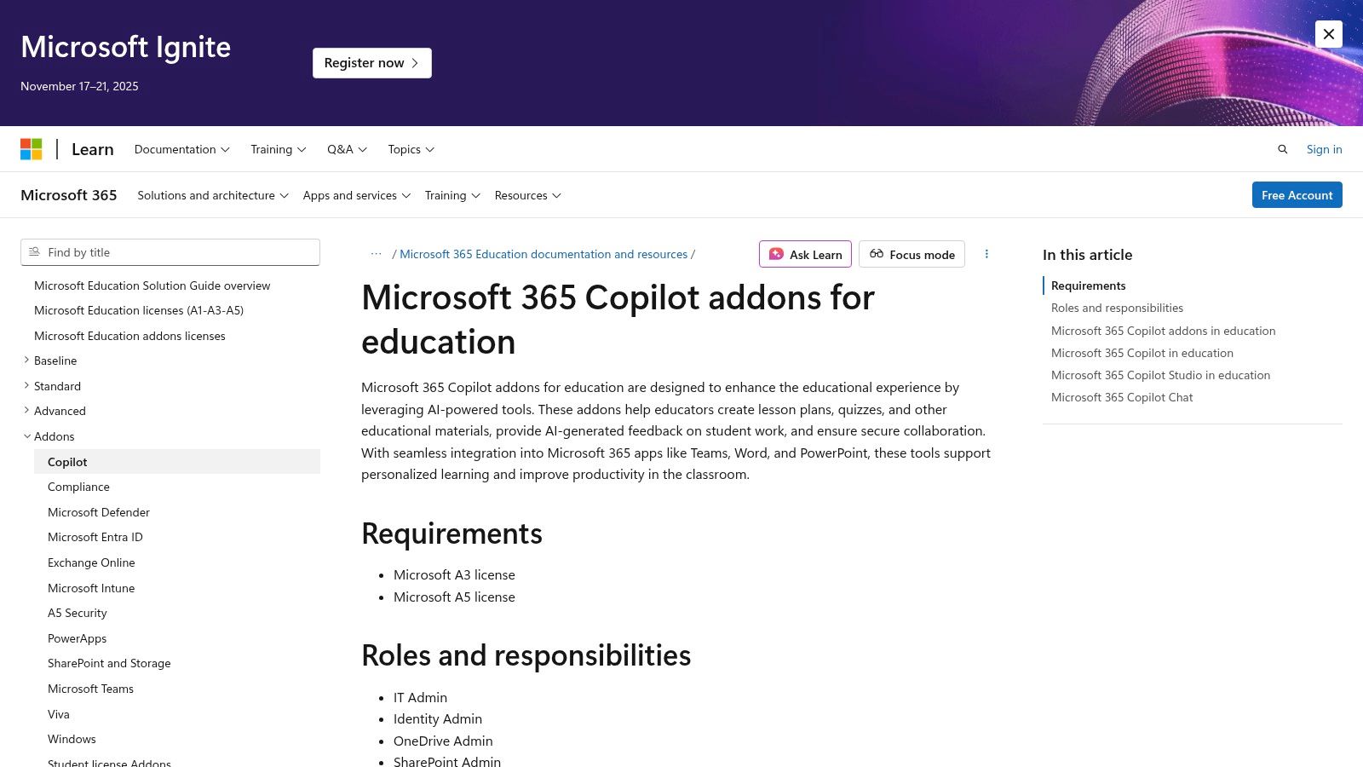Enable Focus mode

tap(912, 254)
